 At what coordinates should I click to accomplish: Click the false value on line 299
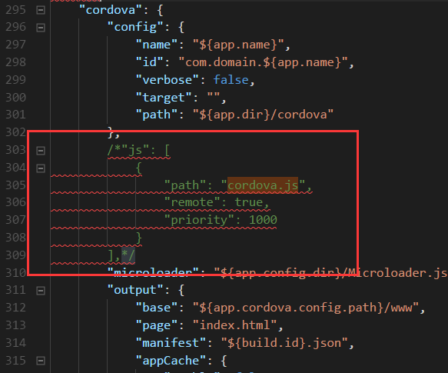coord(231,80)
